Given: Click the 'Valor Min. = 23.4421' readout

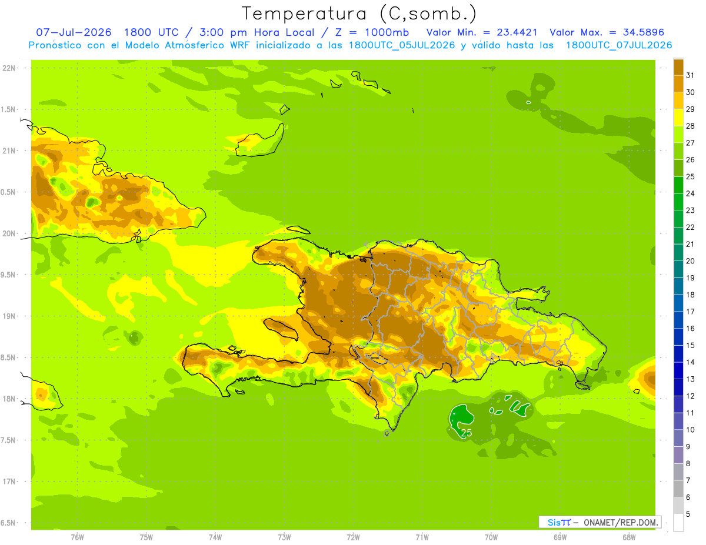Looking at the screenshot, I should tap(481, 32).
